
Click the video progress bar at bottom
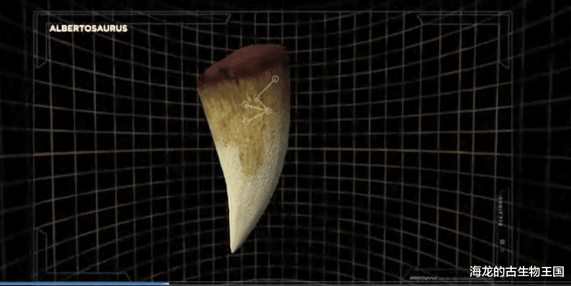286,284
